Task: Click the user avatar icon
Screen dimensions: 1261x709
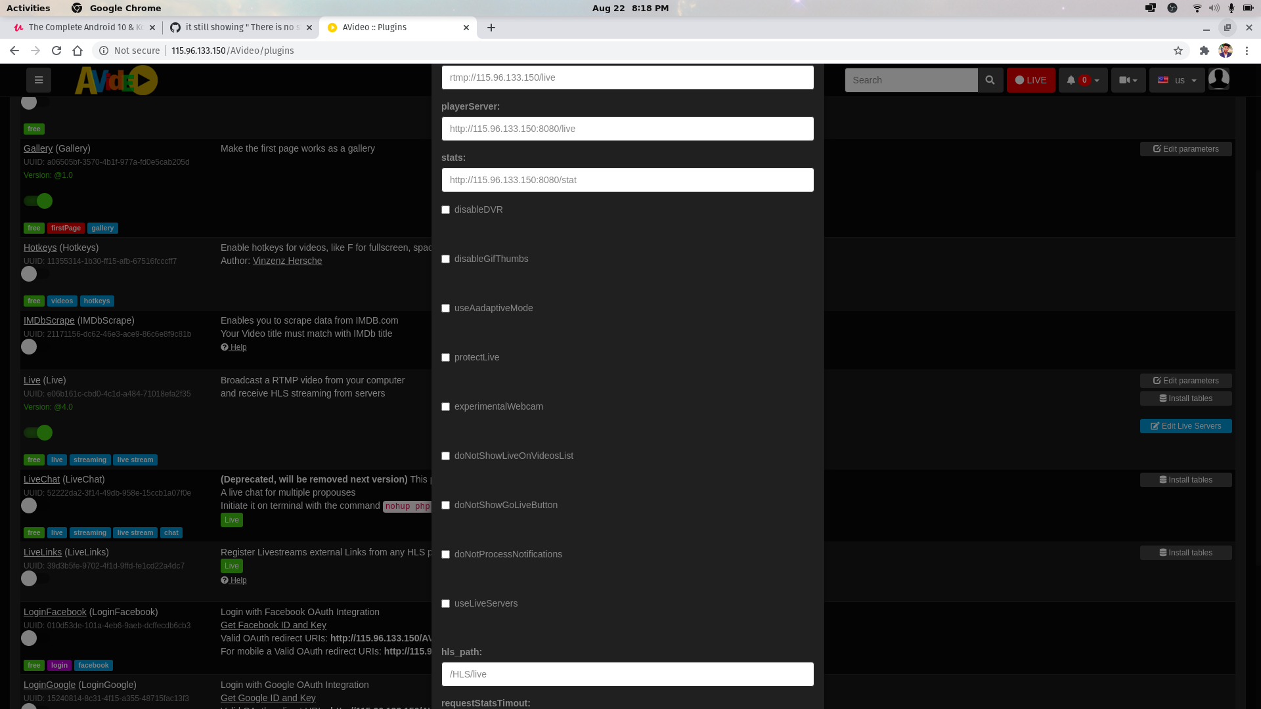Action: [x=1219, y=79]
